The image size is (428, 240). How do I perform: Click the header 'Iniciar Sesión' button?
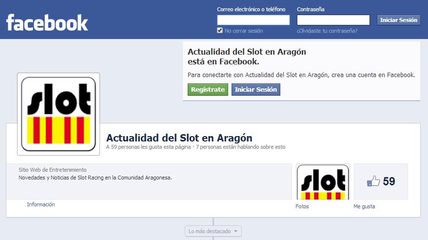pos(399,20)
